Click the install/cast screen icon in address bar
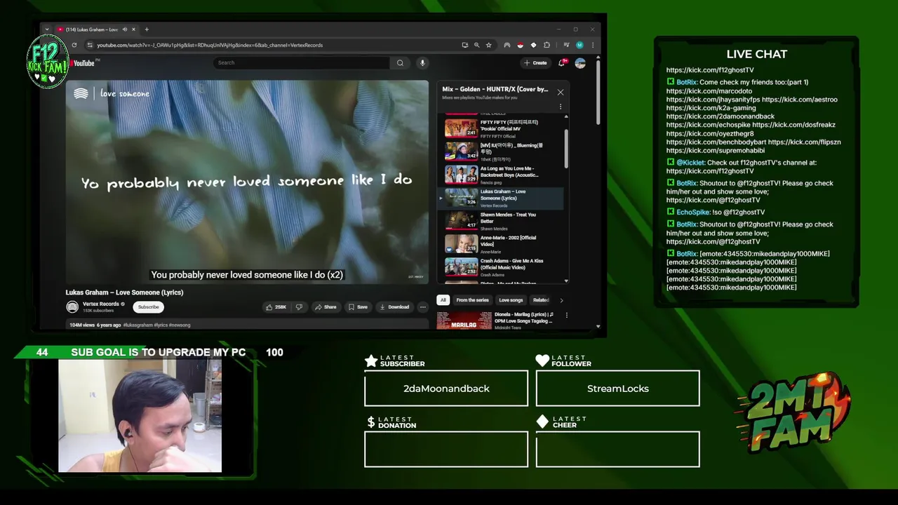Viewport: 898px width, 505px height. coord(464,45)
